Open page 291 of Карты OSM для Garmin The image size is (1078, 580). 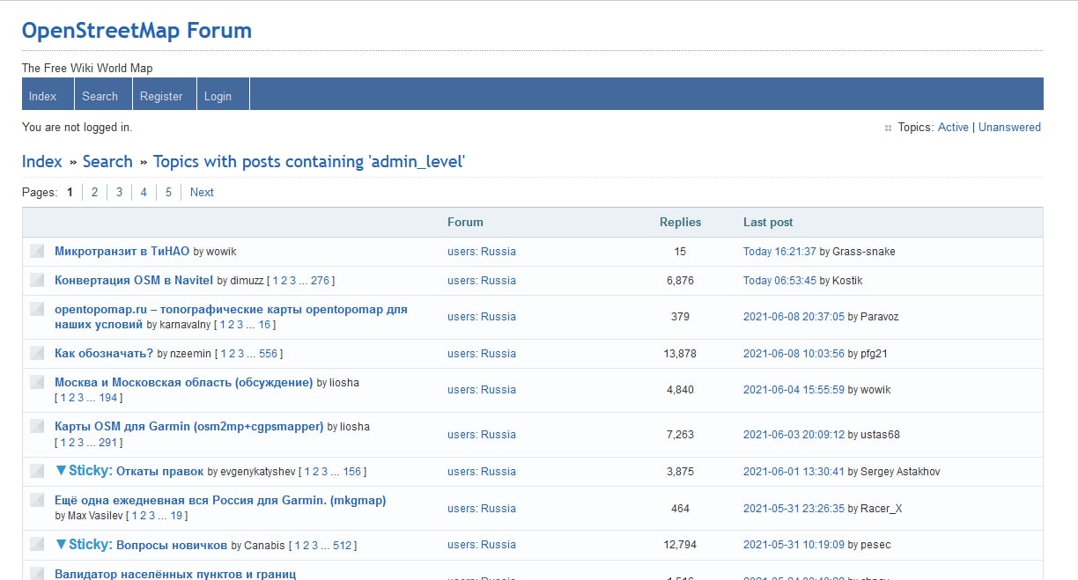pos(108,442)
